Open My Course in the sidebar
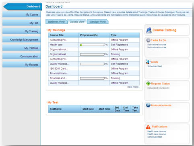 [21, 14]
